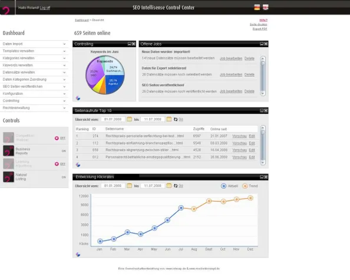Close the Offene Jobs panel
Image resolution: width=350 pixels, height=280 pixels.
point(266,44)
